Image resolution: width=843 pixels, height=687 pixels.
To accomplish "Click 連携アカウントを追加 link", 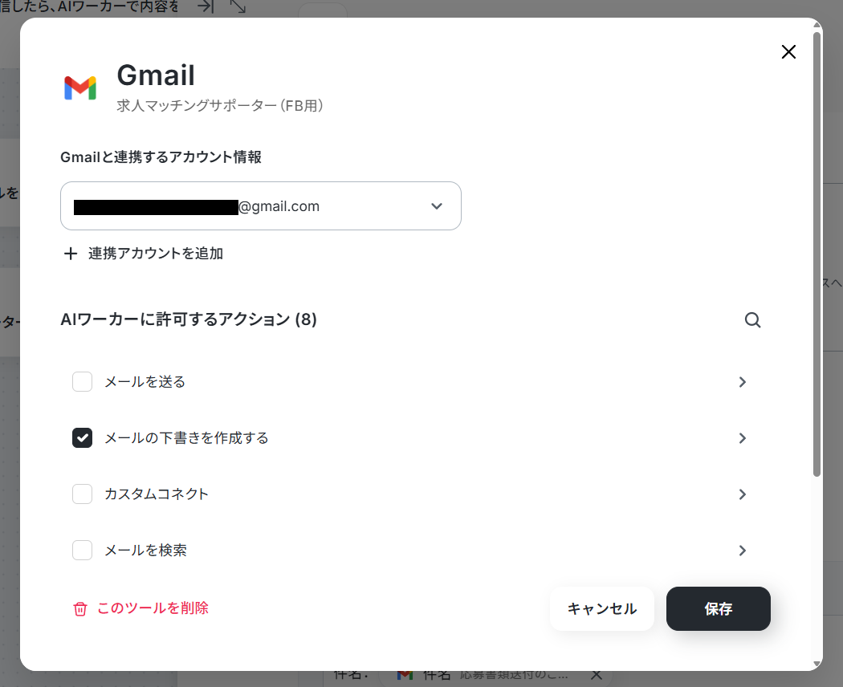I will (x=156, y=253).
